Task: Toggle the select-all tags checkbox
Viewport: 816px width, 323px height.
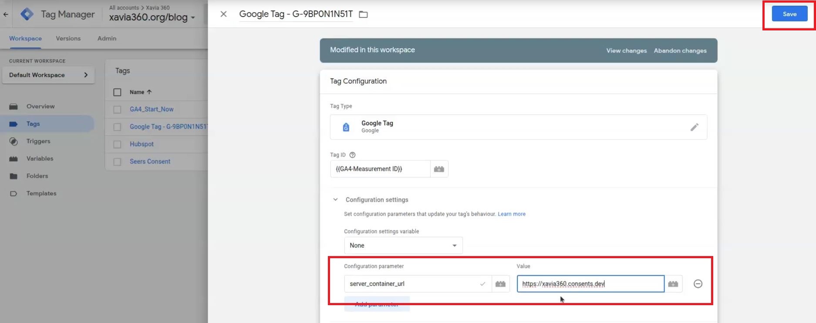Action: click(x=117, y=92)
